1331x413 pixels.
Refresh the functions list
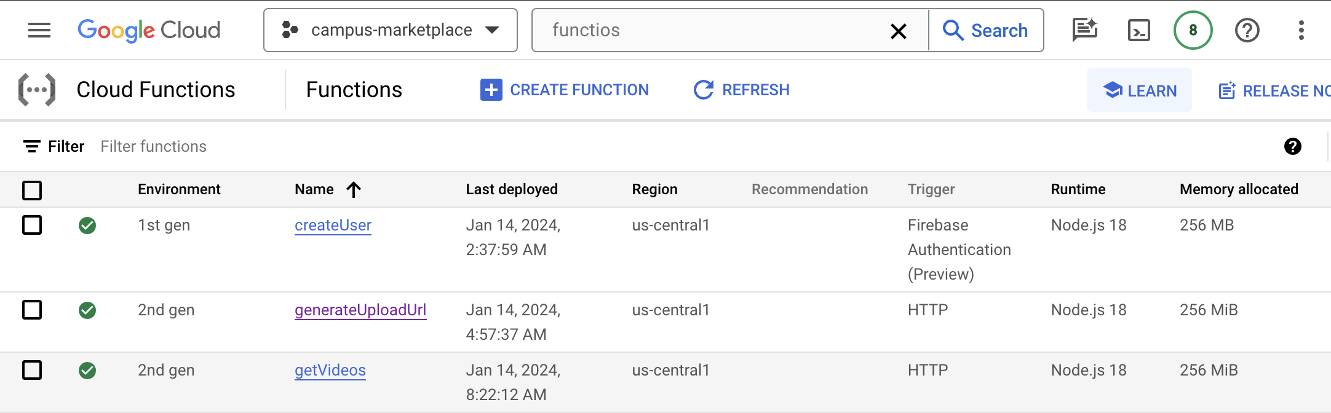(742, 90)
